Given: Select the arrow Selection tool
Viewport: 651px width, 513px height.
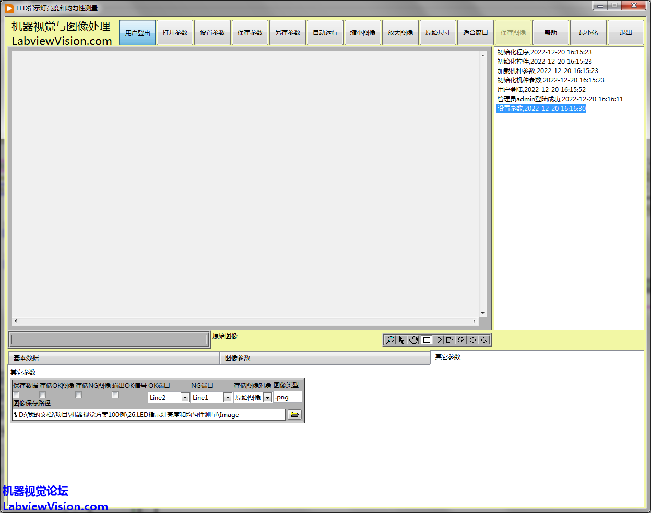Looking at the screenshot, I should coord(401,340).
